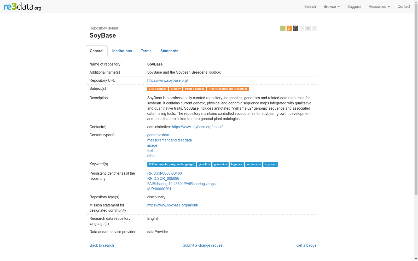The height and width of the screenshot is (261, 418).
Task: Open the Resources dropdown menu
Action: pyautogui.click(x=379, y=7)
